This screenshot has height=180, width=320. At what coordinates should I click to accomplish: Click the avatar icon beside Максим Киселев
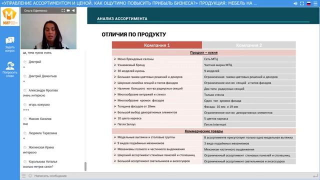[25, 119]
